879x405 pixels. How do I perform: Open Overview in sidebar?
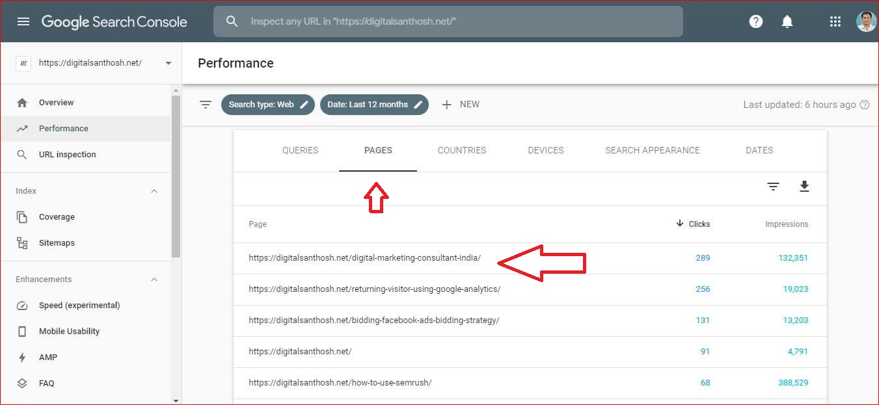coord(85,103)
